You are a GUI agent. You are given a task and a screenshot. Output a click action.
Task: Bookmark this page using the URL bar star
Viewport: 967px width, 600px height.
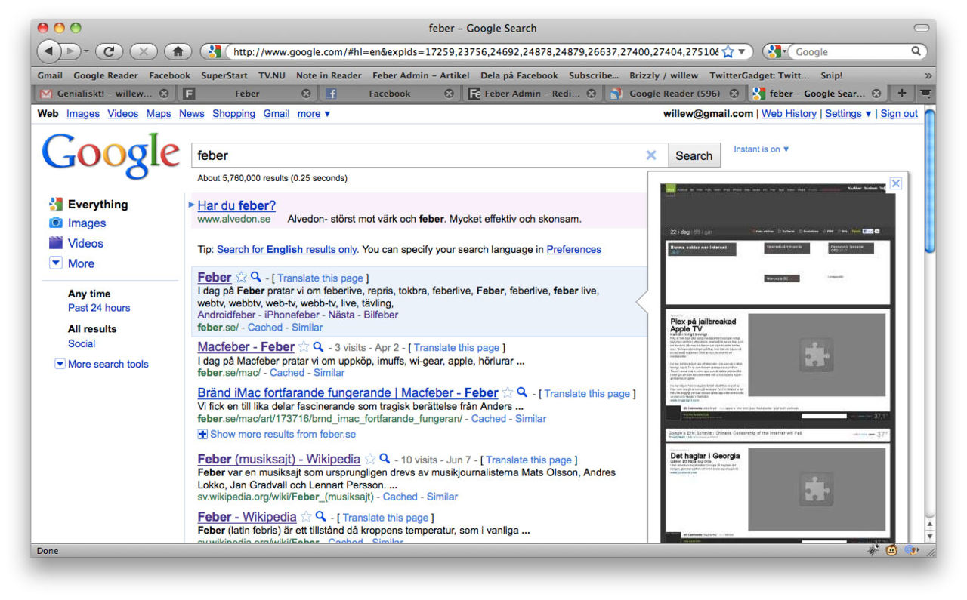click(x=728, y=52)
